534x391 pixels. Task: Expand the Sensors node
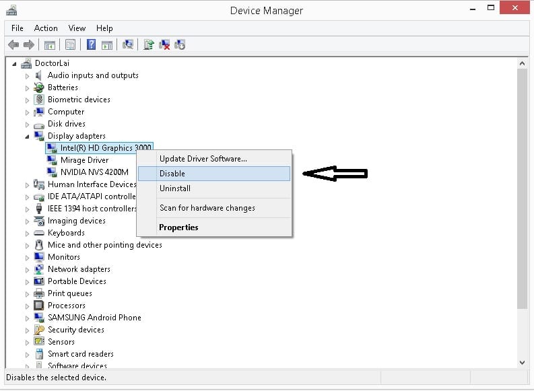click(27, 343)
